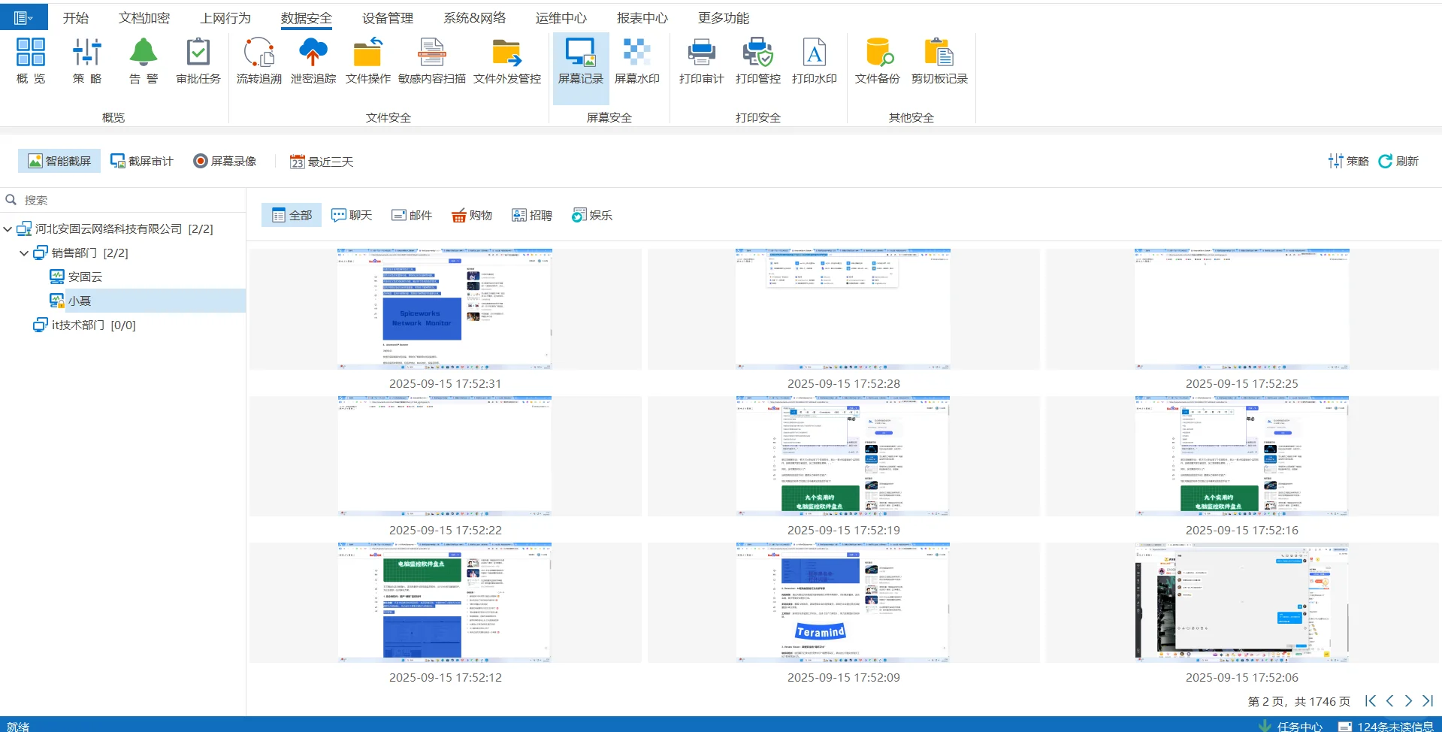
Task: Select it技术部门 in tree
Action: pos(84,325)
